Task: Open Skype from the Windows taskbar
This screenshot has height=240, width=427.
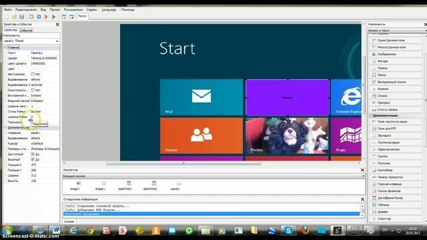Action: tap(288, 231)
